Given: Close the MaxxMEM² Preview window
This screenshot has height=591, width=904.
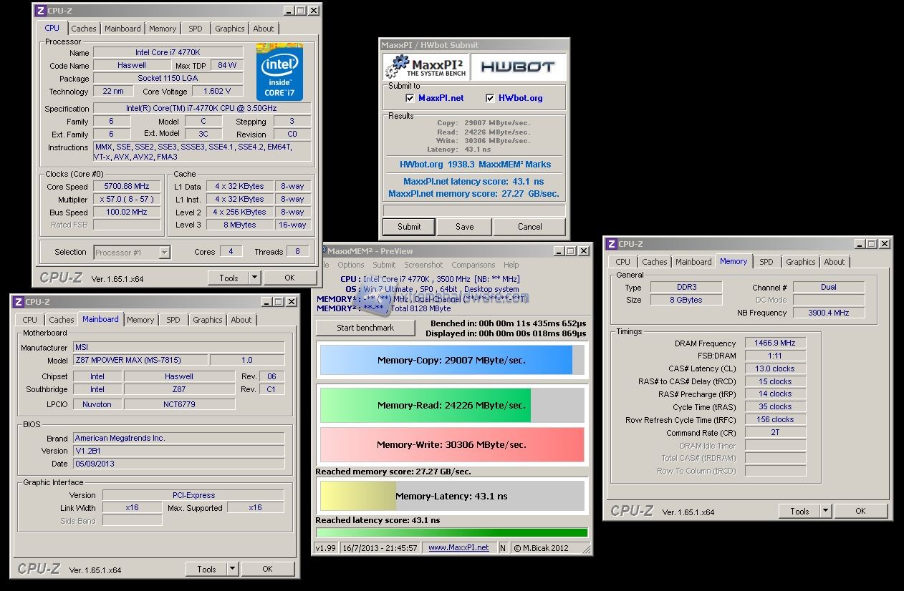Looking at the screenshot, I should (x=584, y=251).
